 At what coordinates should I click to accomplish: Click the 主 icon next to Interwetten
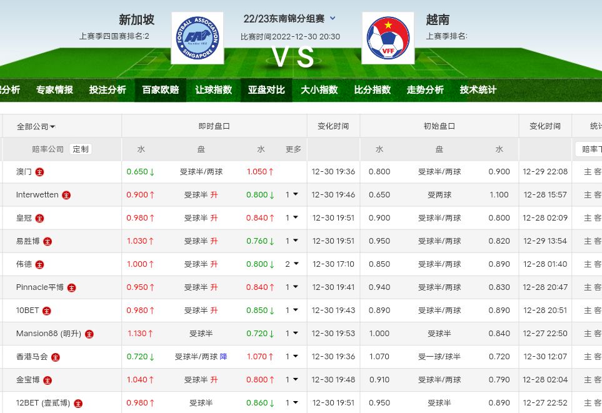point(66,195)
